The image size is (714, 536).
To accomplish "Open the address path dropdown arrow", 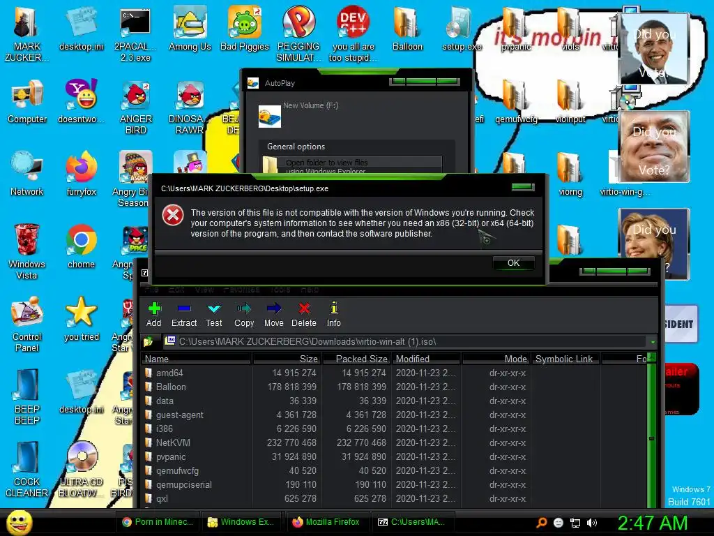I will point(653,342).
